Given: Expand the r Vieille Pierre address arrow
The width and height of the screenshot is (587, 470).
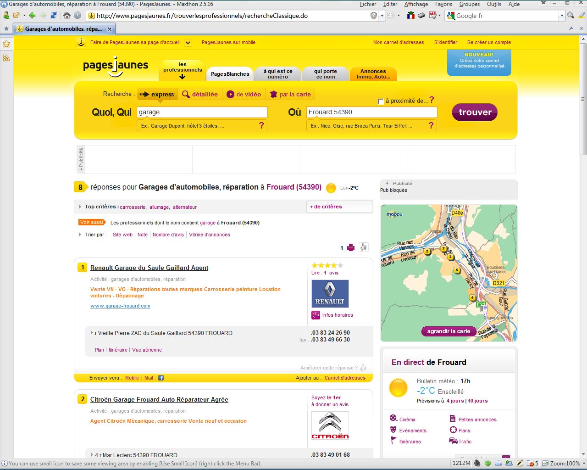Looking at the screenshot, I should click(92, 333).
